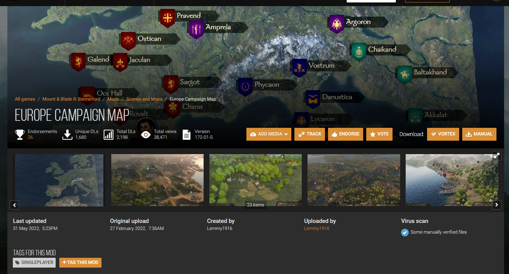Show previous gallery images arrow
The image size is (509, 274).
pyautogui.click(x=14, y=205)
